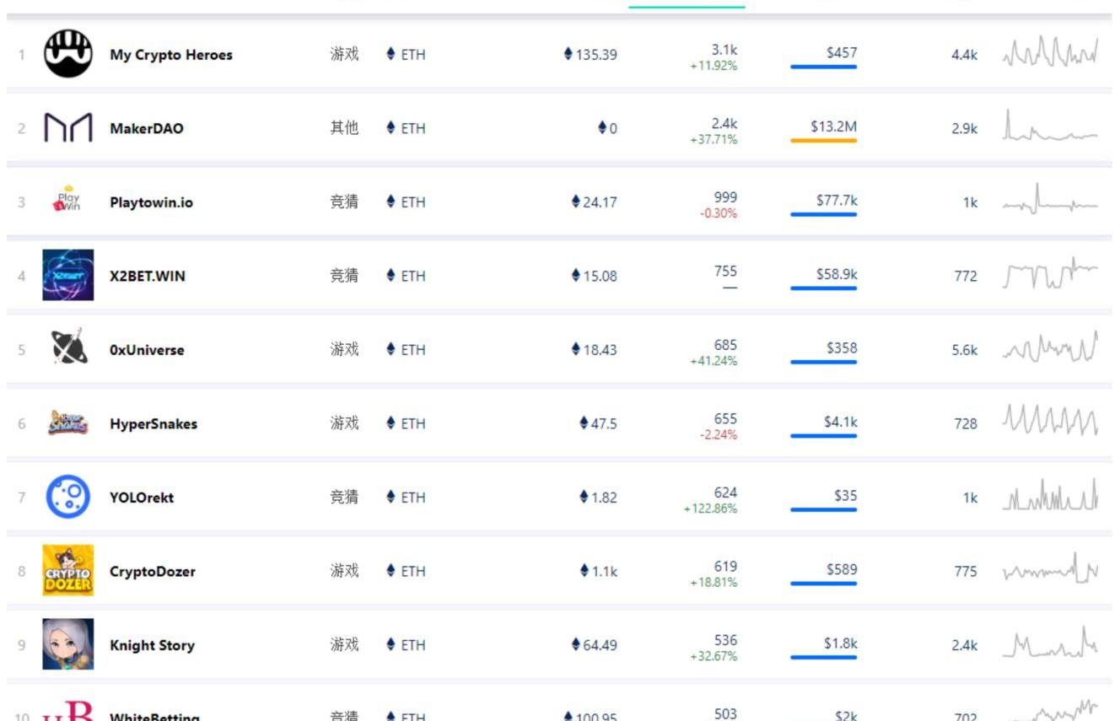Click the 游戏 category in 0xUniverse row
Viewport: 1115px width, 721px height.
344,349
